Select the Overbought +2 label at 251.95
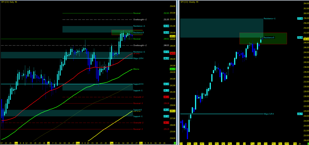 [x=140, y=20]
